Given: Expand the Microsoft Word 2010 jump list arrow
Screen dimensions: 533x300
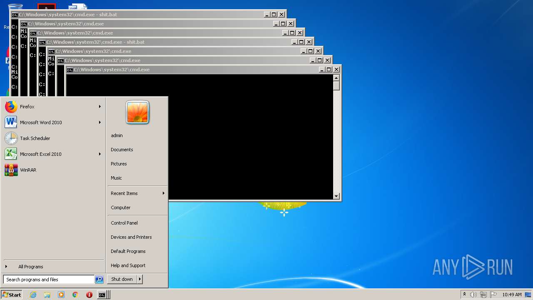Looking at the screenshot, I should (100, 122).
